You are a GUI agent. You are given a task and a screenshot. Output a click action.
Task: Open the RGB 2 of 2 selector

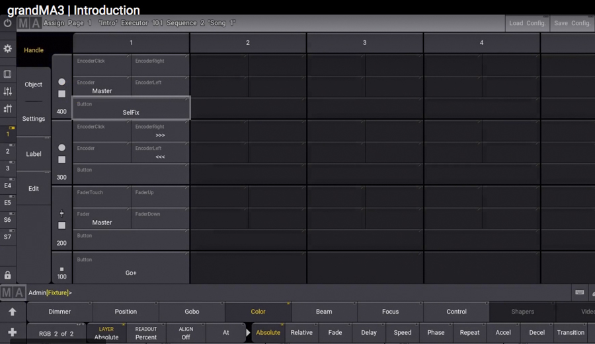(56, 333)
